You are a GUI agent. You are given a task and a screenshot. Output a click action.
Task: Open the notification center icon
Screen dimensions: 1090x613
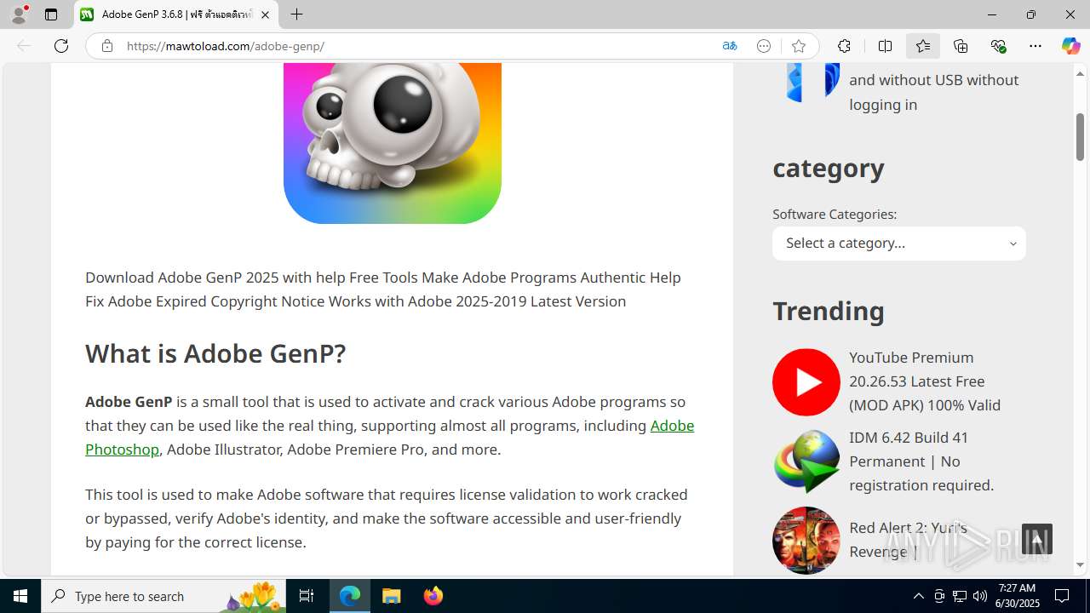[x=1063, y=596]
